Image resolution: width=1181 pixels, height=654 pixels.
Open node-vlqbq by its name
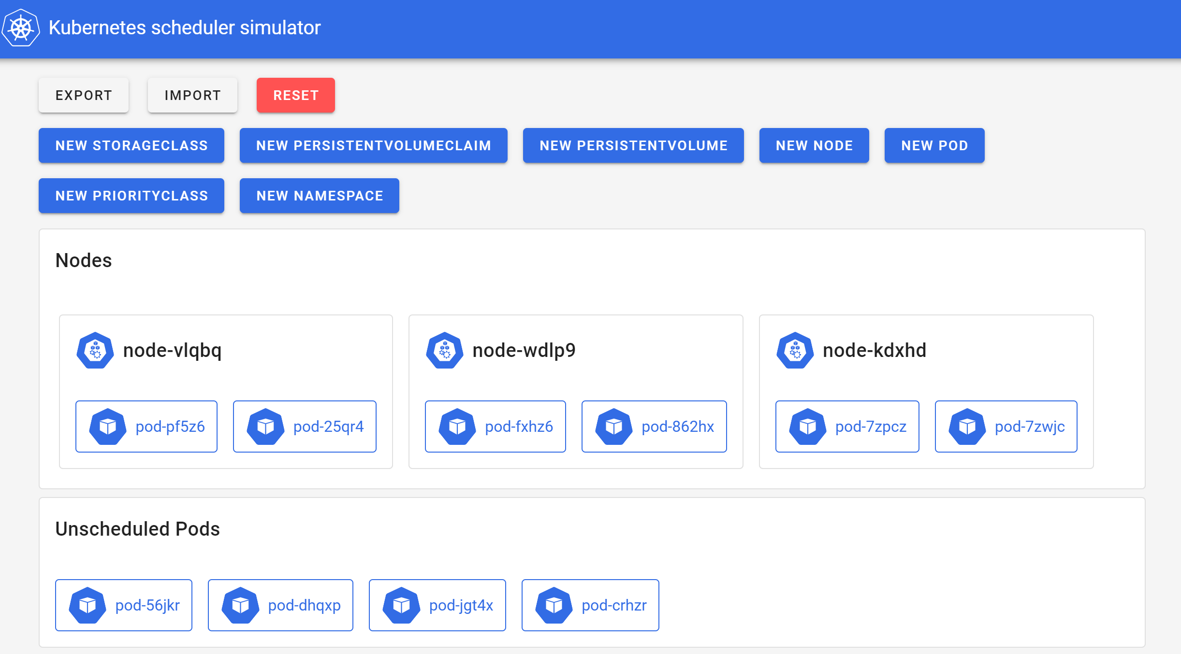click(x=173, y=351)
